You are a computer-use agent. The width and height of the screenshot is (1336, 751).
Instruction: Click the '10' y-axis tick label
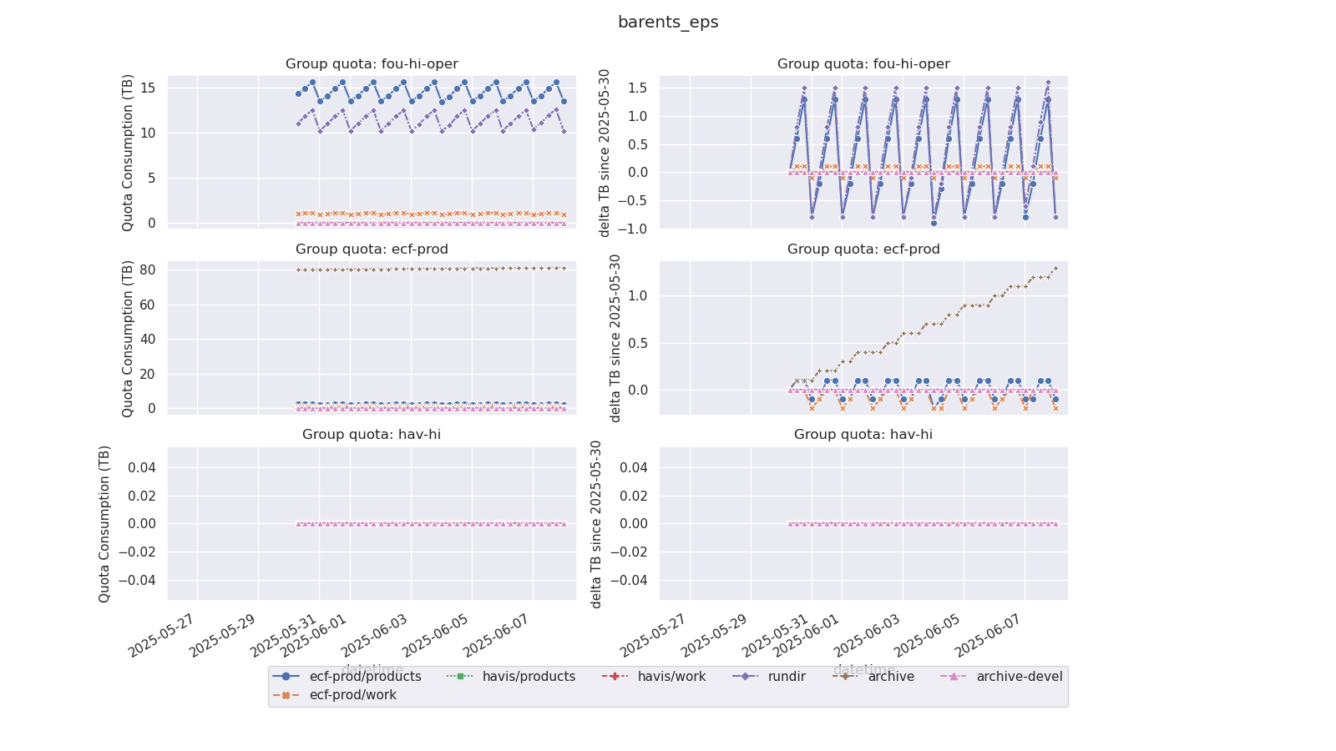click(x=148, y=133)
